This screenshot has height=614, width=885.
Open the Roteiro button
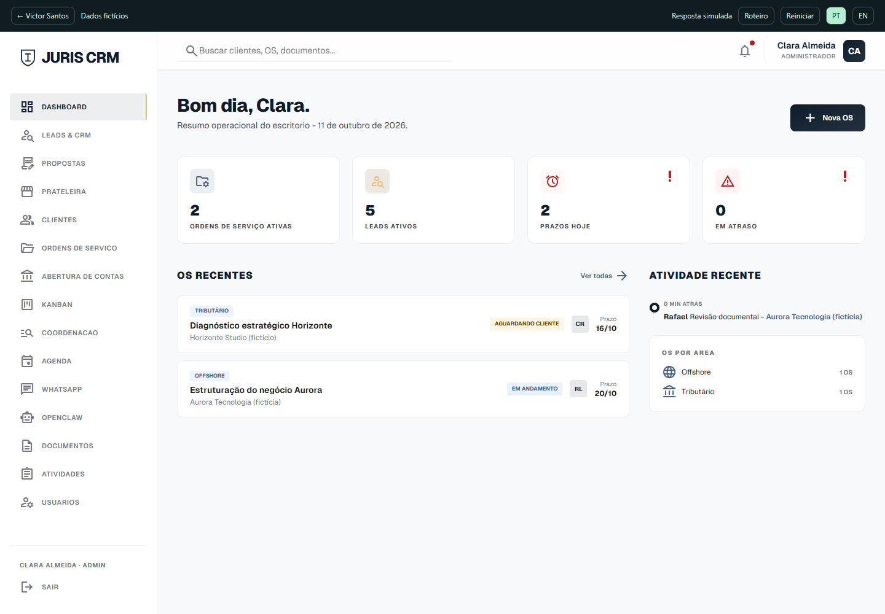pos(756,16)
